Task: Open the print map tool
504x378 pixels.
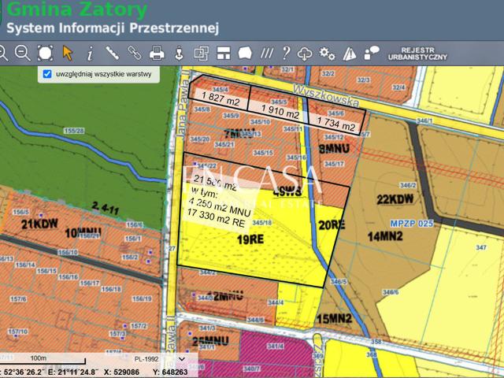Action: click(157, 53)
